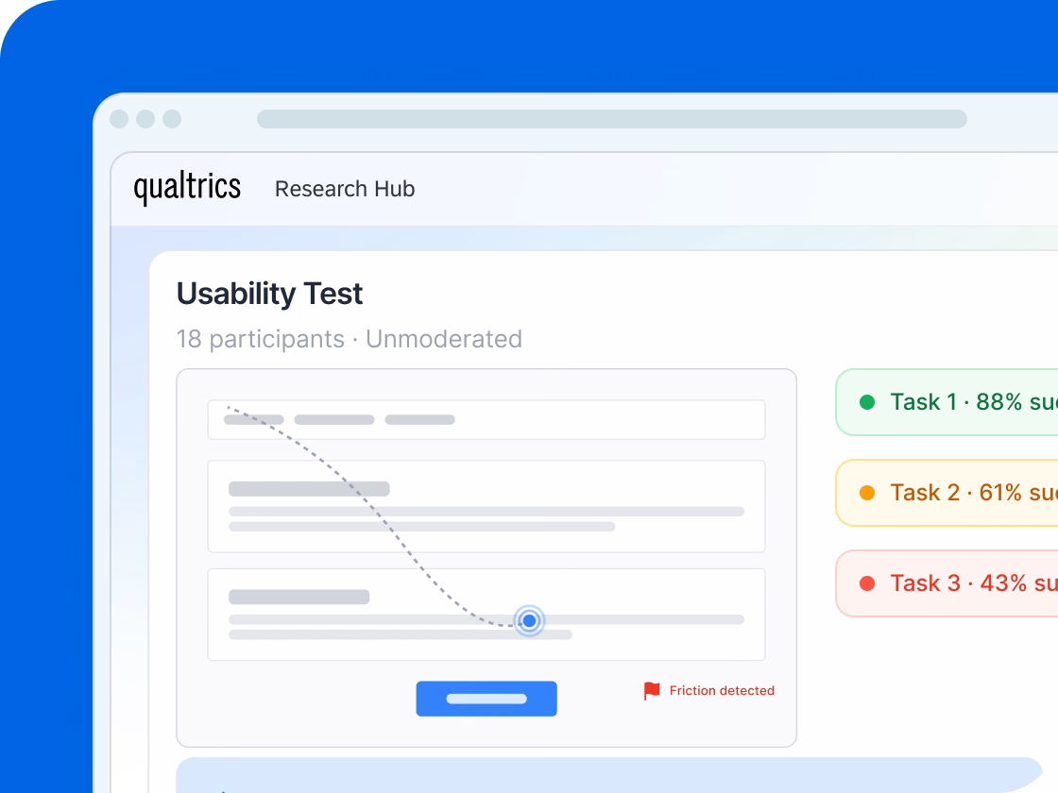
Task: Click the orange dot beside Task 2
Action: click(866, 493)
